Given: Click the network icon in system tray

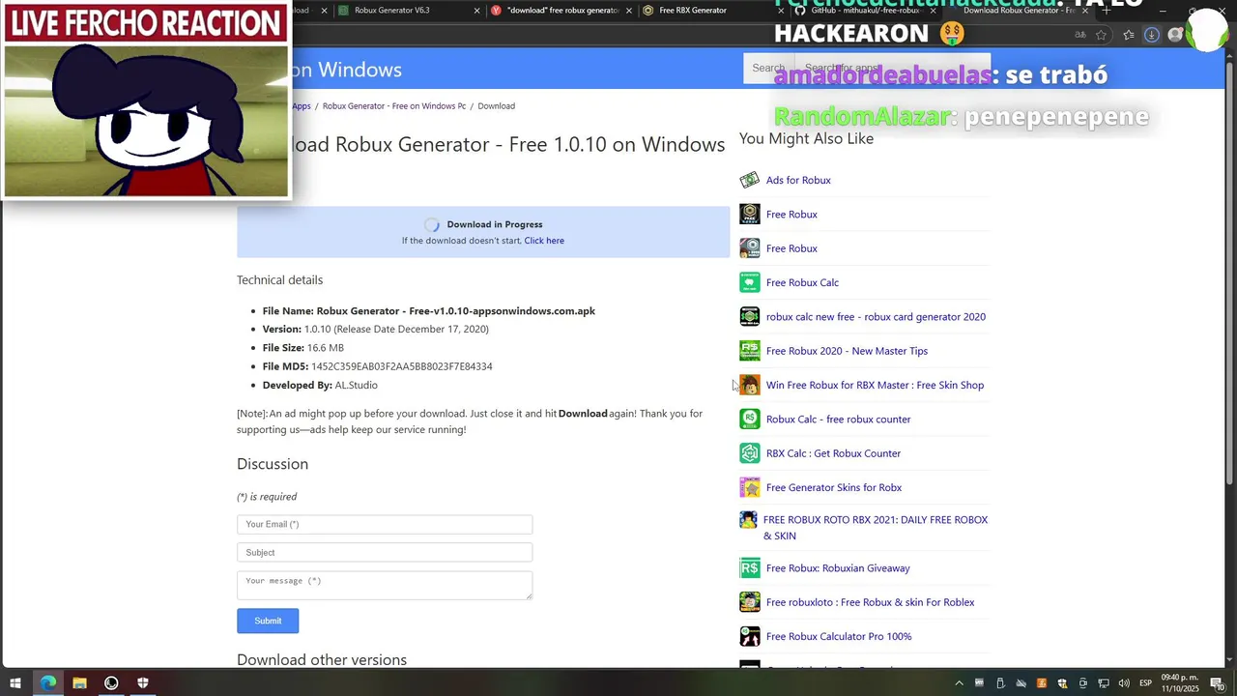Looking at the screenshot, I should [1104, 683].
